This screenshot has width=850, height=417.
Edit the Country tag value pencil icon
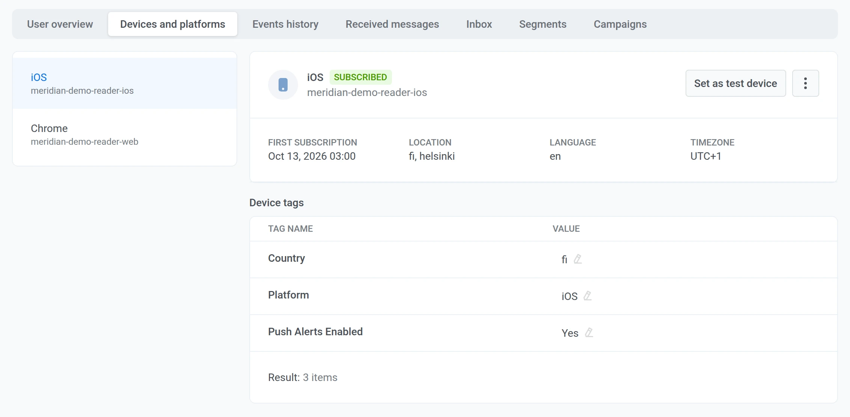pos(578,259)
